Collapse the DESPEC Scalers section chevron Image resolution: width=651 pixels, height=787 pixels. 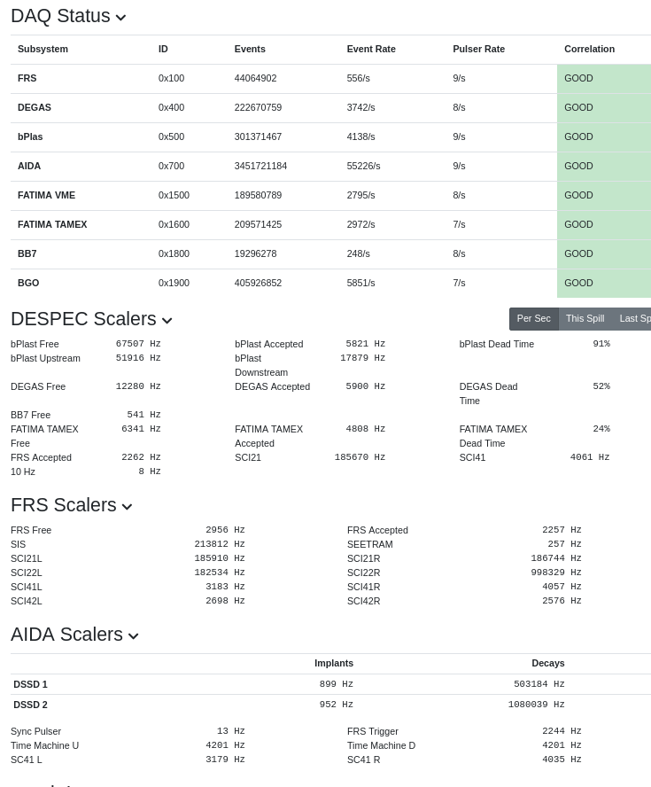coord(167,321)
